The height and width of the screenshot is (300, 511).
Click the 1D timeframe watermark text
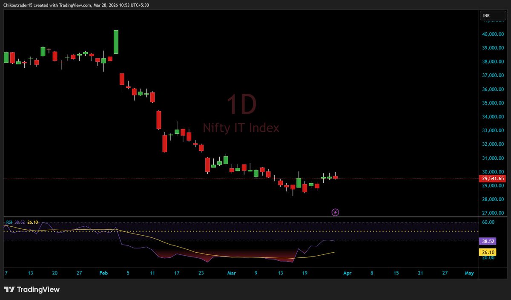[241, 105]
